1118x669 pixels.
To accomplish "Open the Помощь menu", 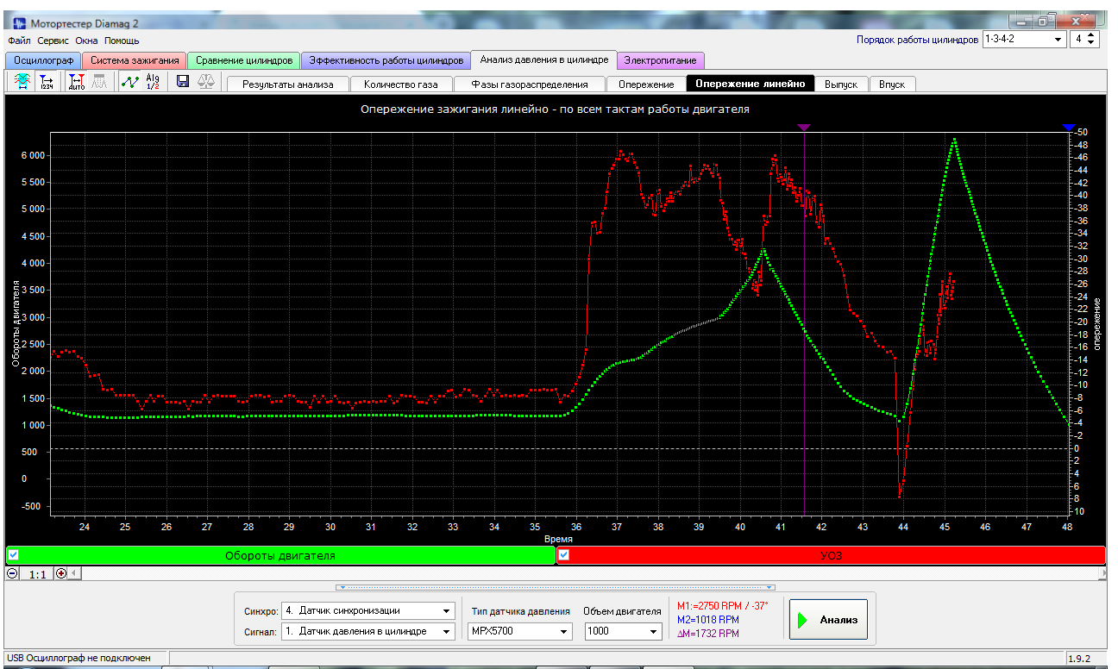I will point(122,41).
